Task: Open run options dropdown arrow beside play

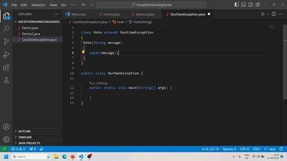Action: 267,14
